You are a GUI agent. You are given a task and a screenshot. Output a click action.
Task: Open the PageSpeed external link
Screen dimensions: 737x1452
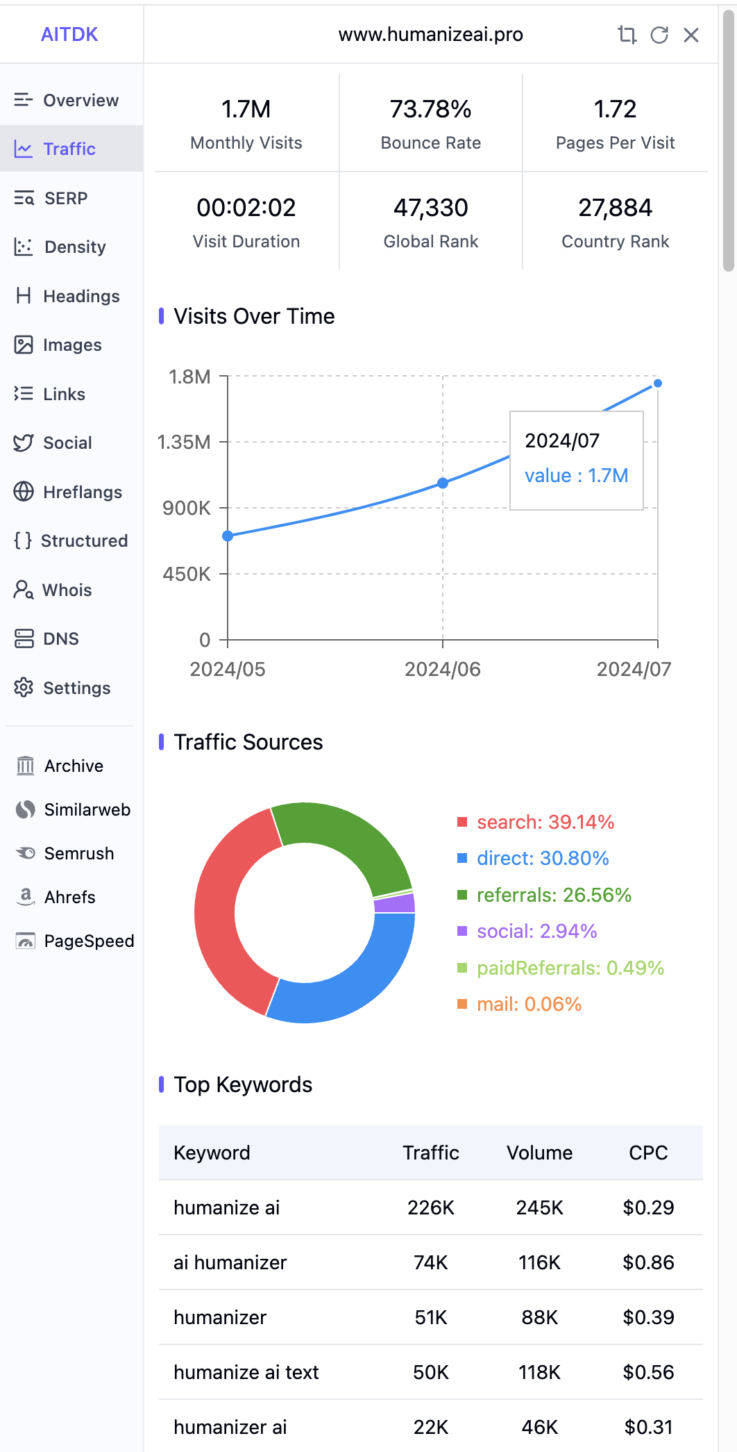tap(74, 941)
